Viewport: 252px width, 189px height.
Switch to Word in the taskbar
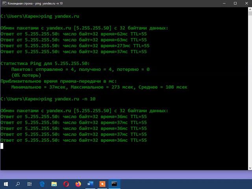point(90,184)
